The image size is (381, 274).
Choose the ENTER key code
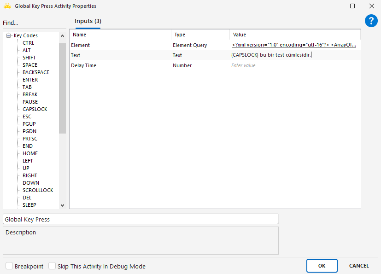click(x=30, y=80)
